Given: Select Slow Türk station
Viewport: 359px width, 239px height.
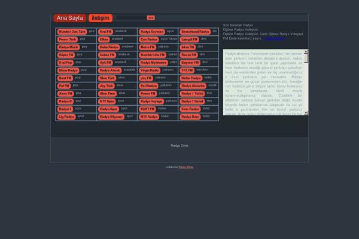Looking at the screenshot, I should pyautogui.click(x=107, y=78).
